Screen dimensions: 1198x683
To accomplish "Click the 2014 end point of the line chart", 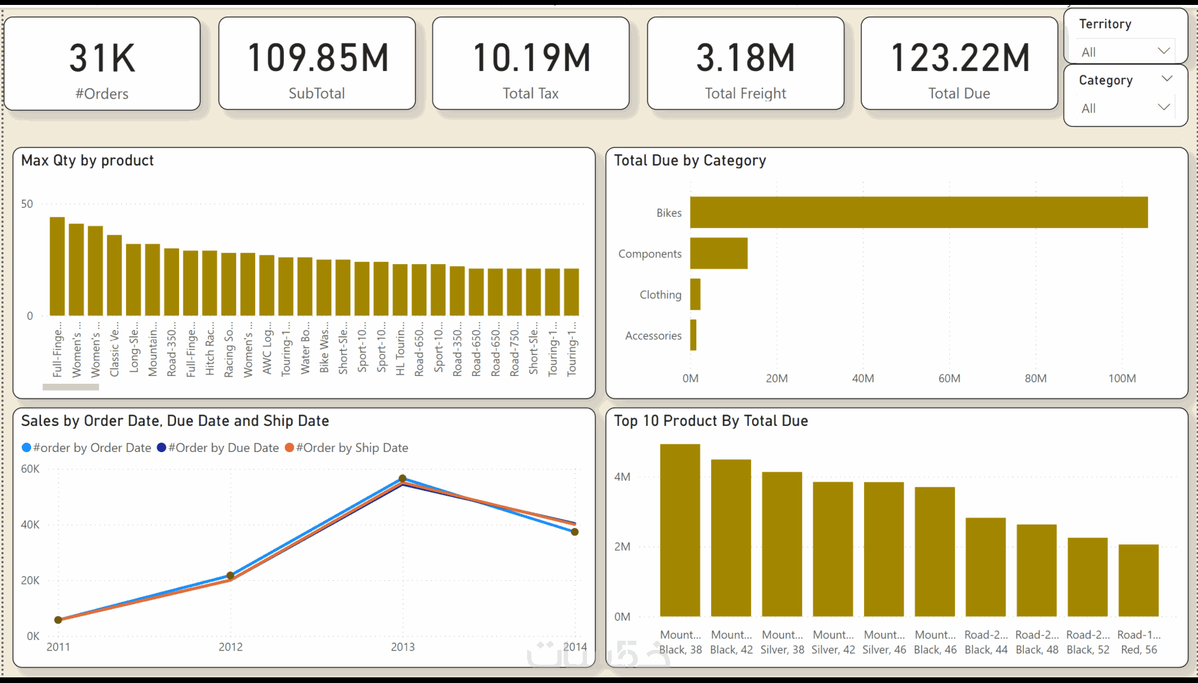I will 575,532.
